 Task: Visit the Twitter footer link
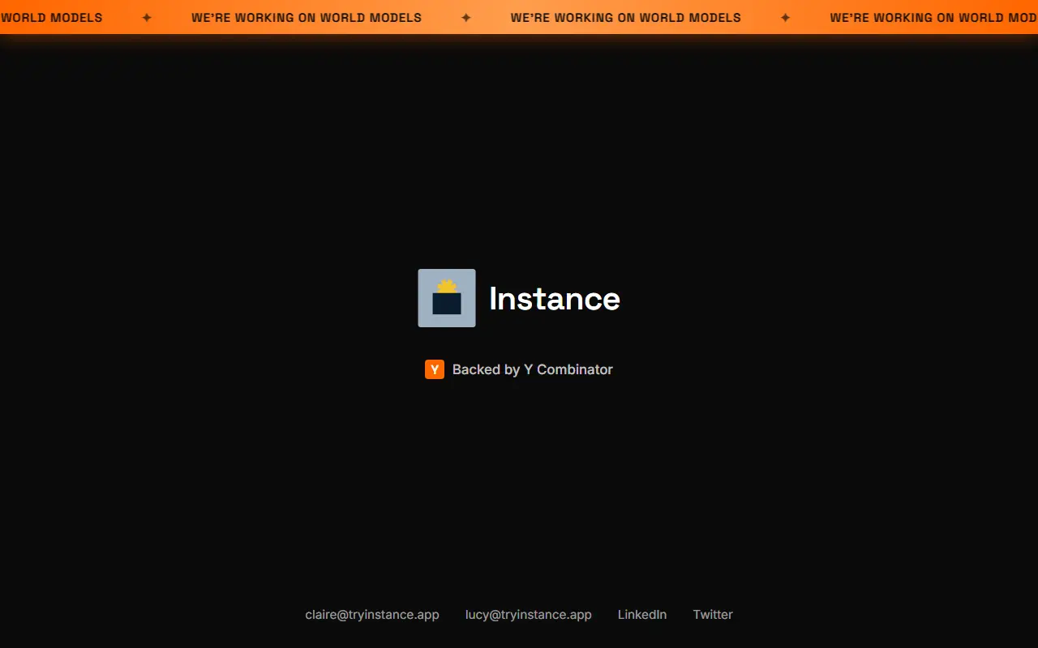tap(713, 615)
